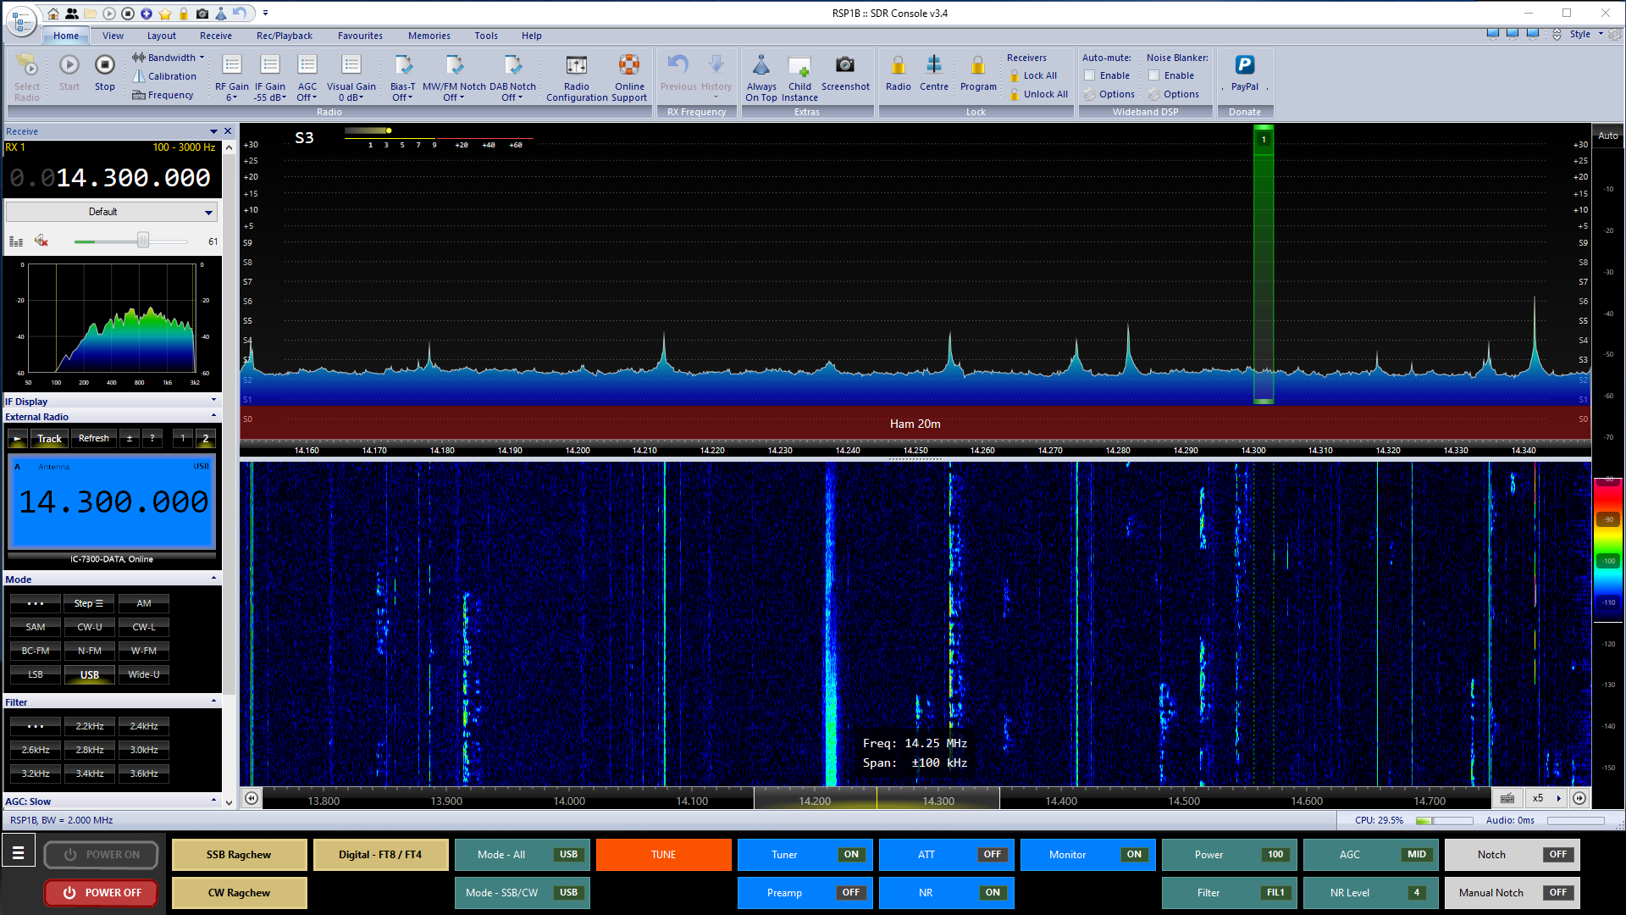Click the External Radio Track button
1626x915 pixels.
tap(49, 438)
